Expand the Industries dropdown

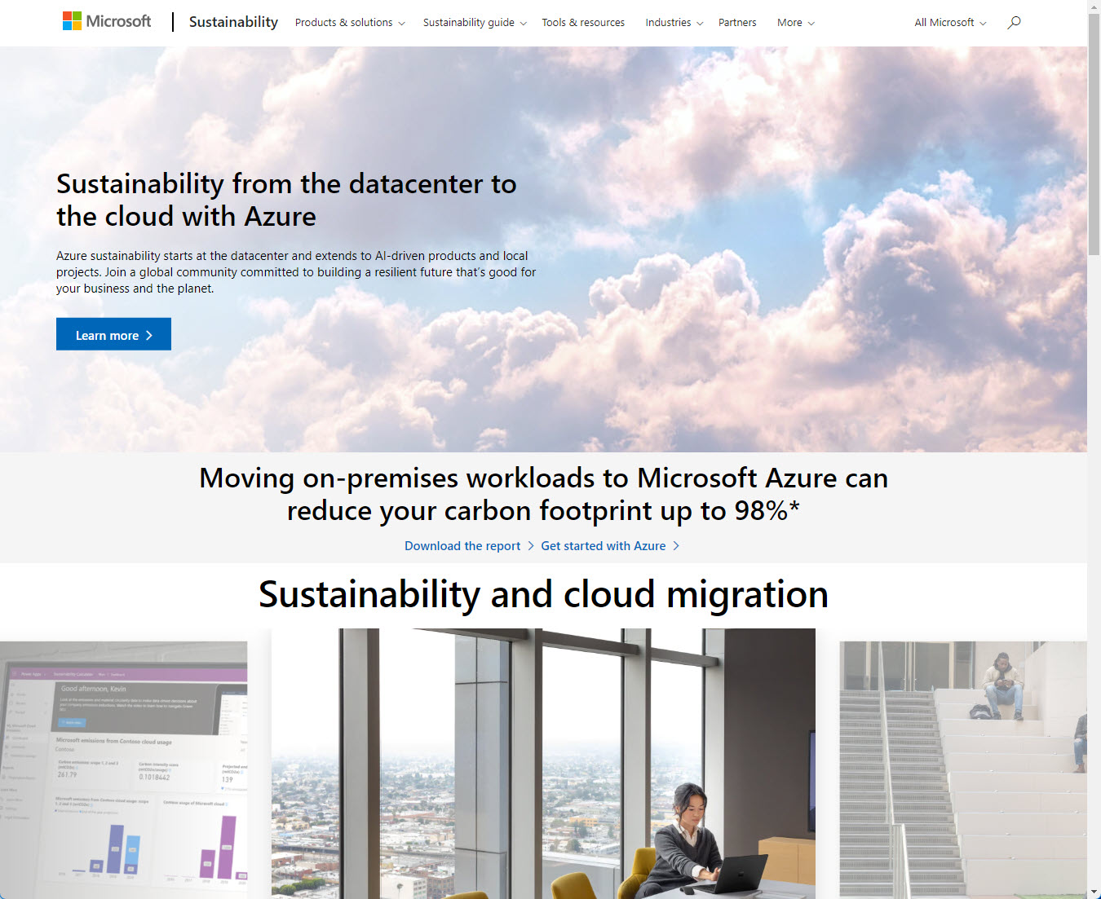(x=674, y=23)
